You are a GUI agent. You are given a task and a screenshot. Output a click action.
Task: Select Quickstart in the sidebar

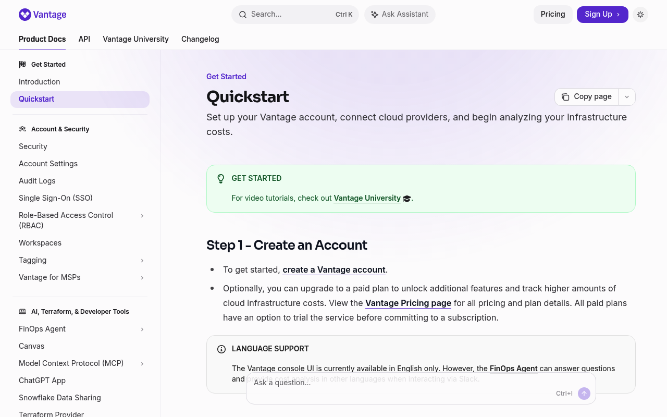click(80, 100)
